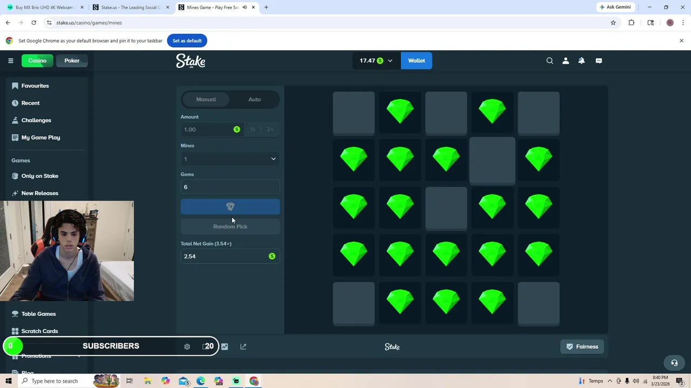Open game settings gear icon below board
Viewport: 691px width, 388px height.
[x=187, y=347]
